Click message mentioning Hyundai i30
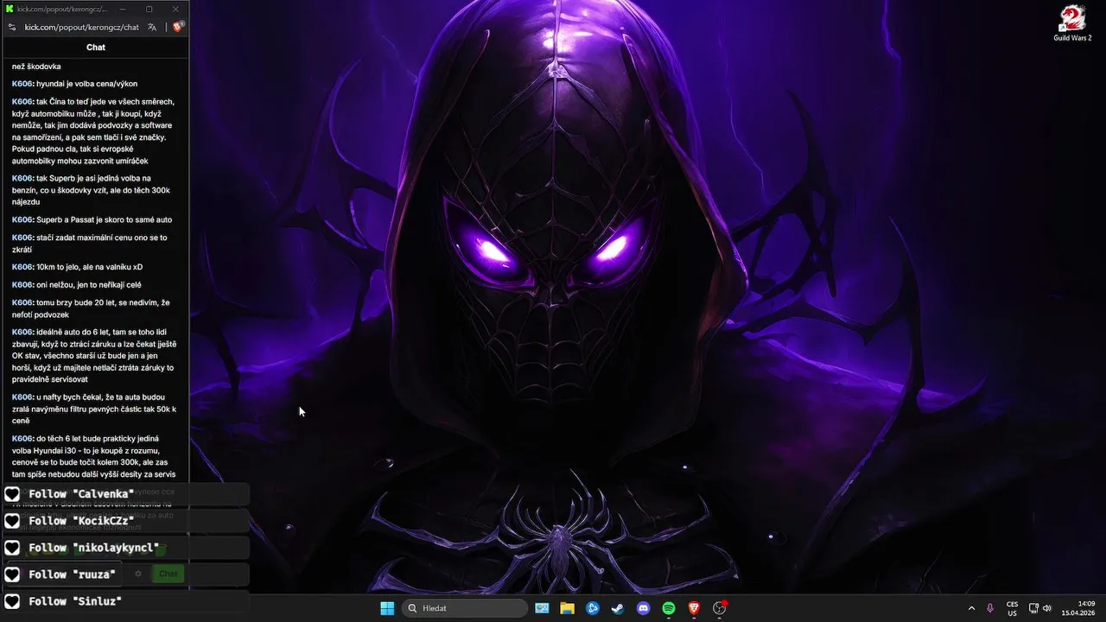This screenshot has height=622, width=1106. [x=94, y=456]
